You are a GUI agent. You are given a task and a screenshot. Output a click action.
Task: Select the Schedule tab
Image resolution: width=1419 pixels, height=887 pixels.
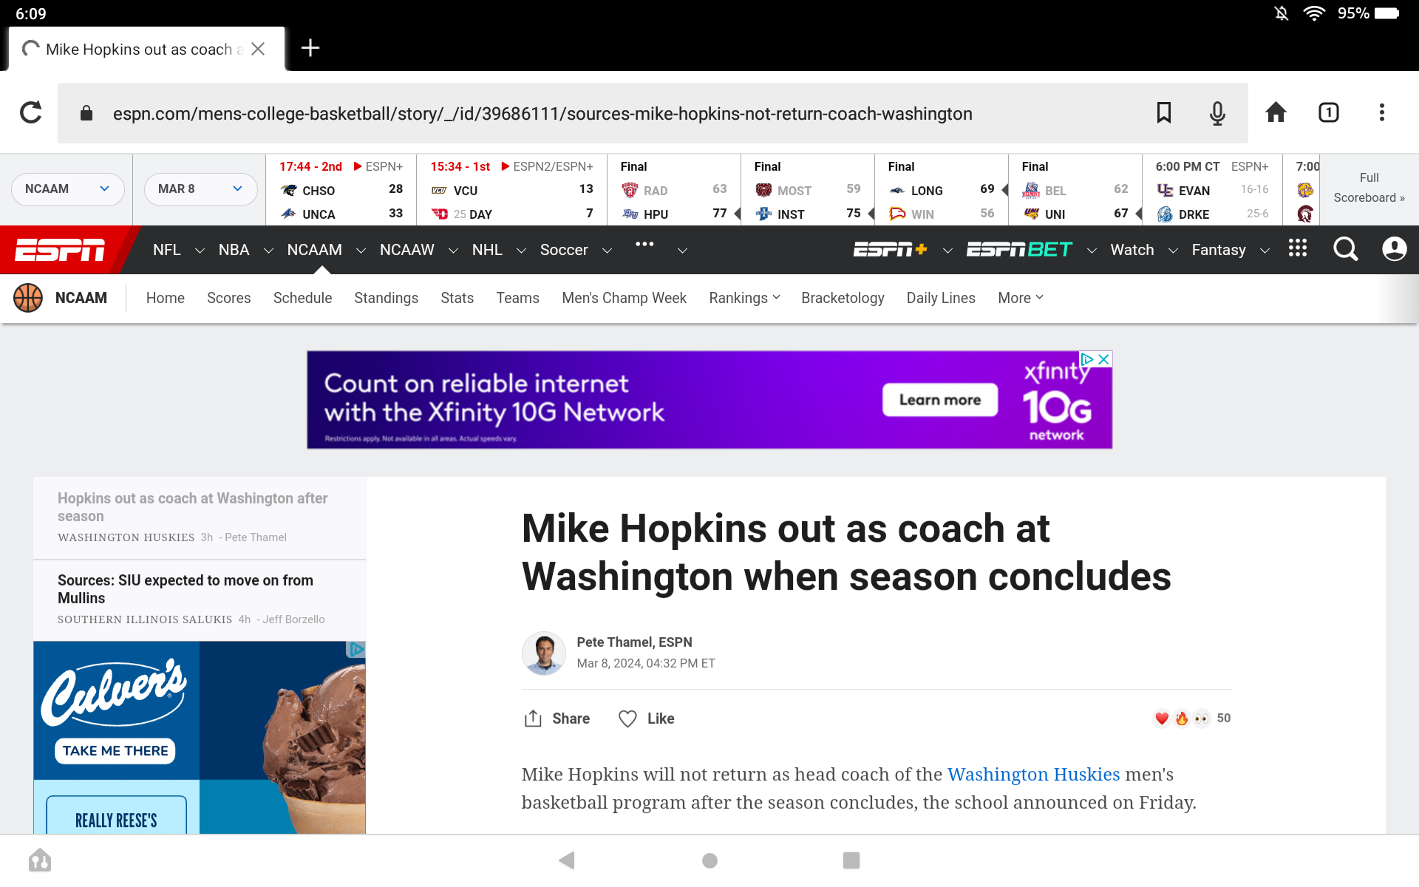[302, 298]
